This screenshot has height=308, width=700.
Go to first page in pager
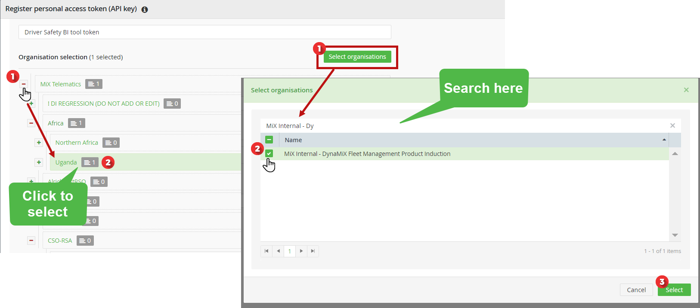pyautogui.click(x=266, y=251)
